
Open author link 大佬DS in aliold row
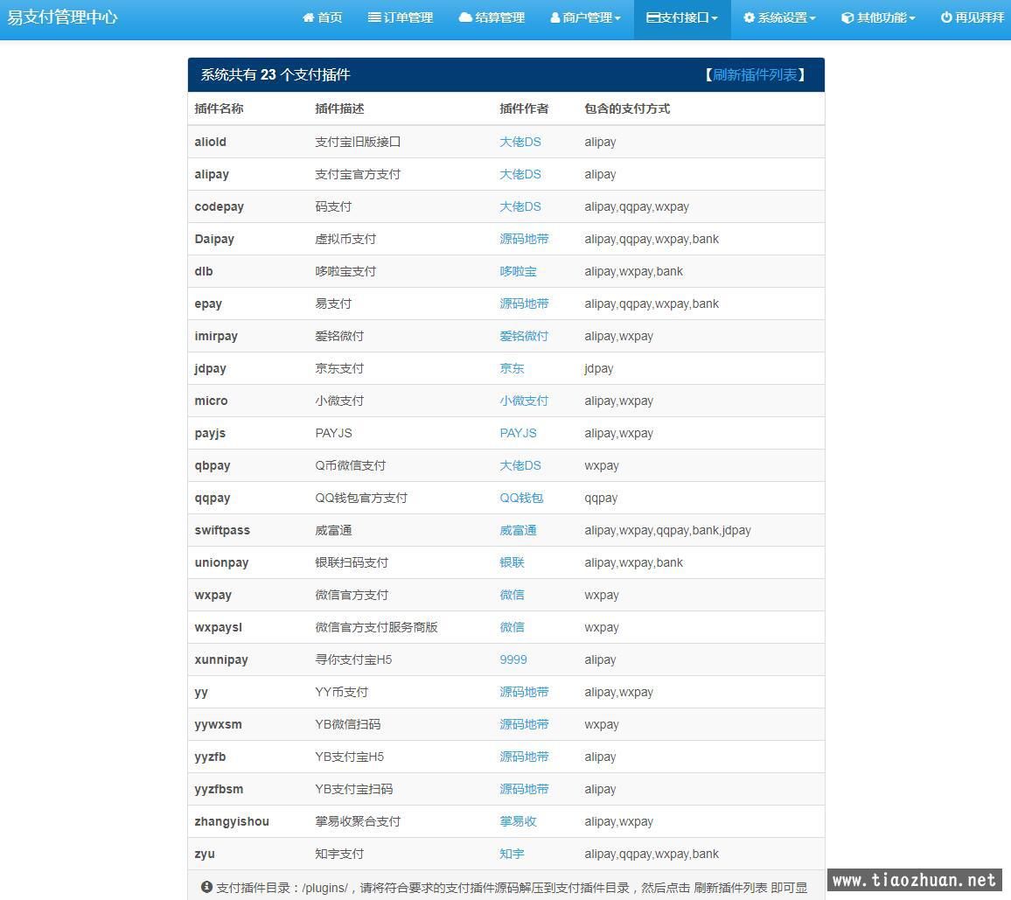pyautogui.click(x=520, y=142)
